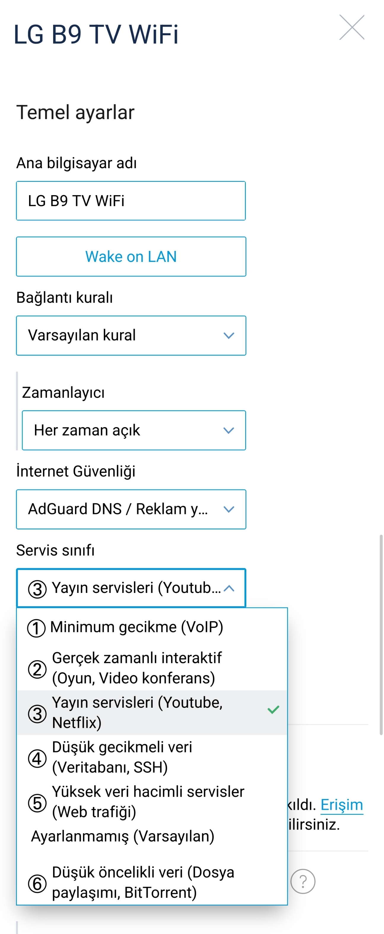Click the green checkmark on Yayın servisleri
Viewport: 384px width, 934px height.
tap(273, 709)
